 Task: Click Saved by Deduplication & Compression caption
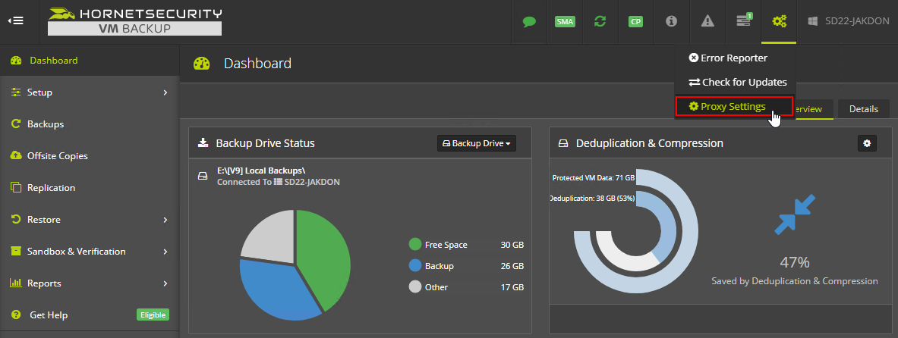[x=794, y=281]
